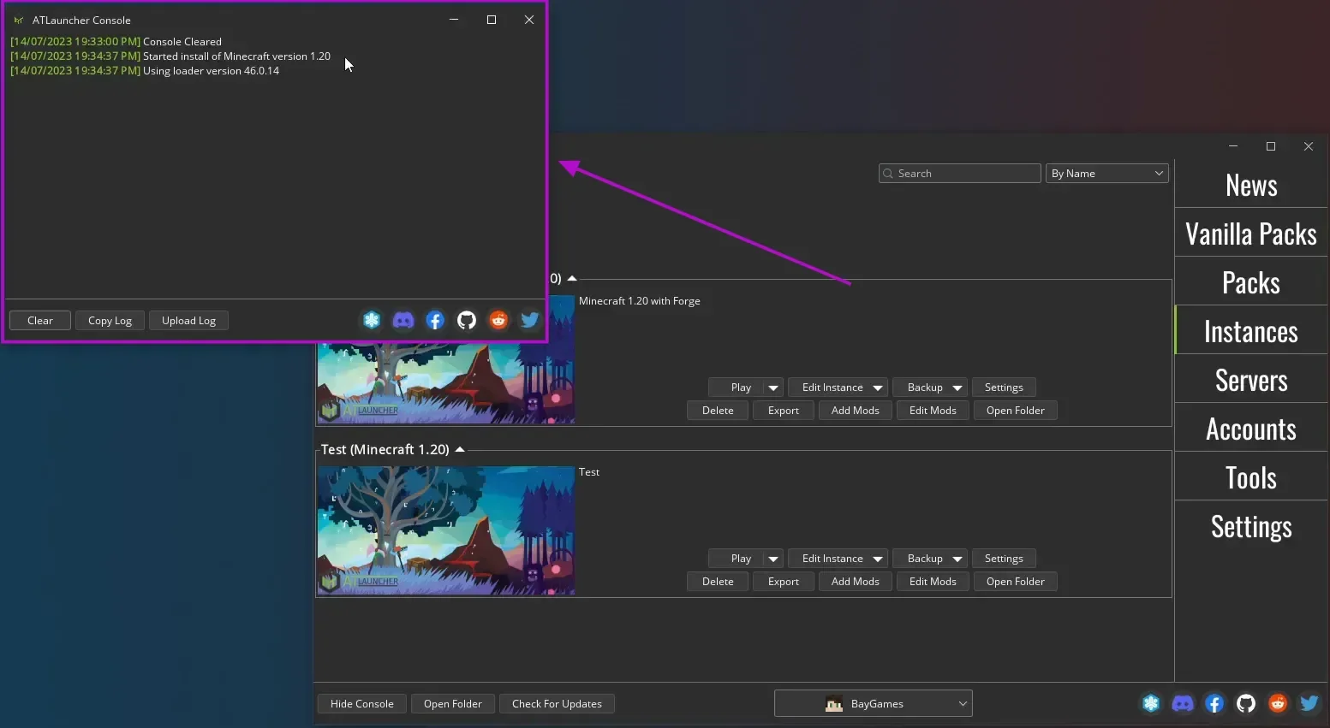The height and width of the screenshot is (728, 1330).
Task: Open Play dropdown arrow for Forge instance
Action: [773, 388]
